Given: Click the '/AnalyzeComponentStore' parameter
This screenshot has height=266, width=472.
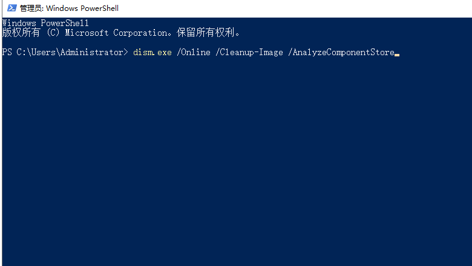Looking at the screenshot, I should coord(341,53).
